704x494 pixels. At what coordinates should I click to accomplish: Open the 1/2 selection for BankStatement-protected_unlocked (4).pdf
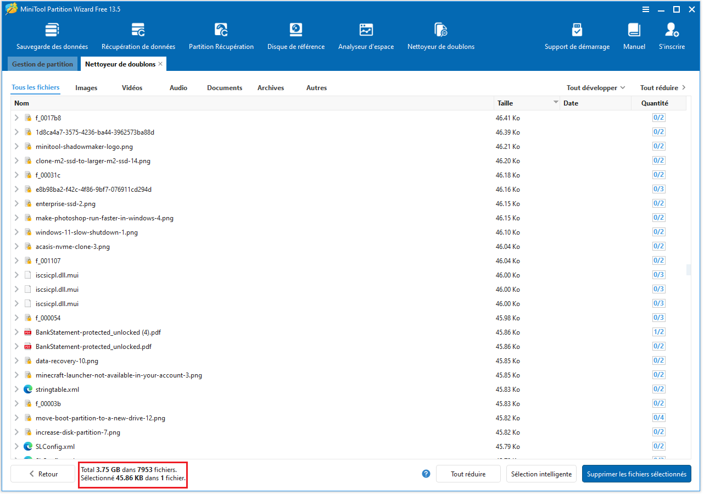tap(658, 331)
